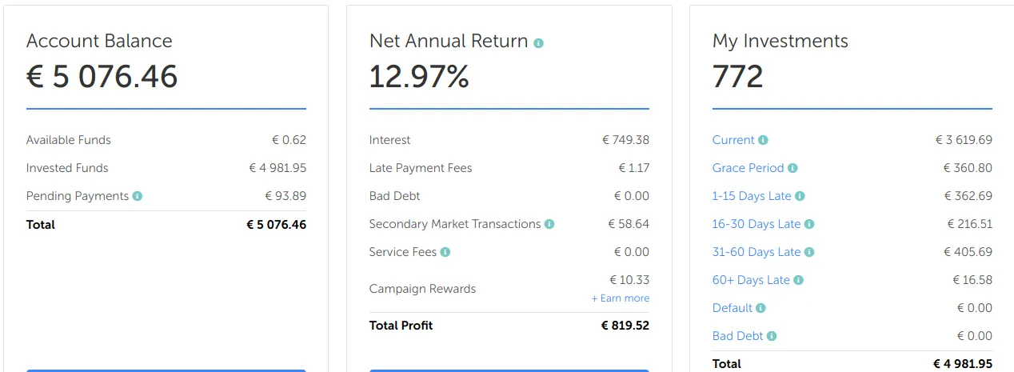
Task: View 1-15 Days Late investments
Action: click(x=752, y=196)
